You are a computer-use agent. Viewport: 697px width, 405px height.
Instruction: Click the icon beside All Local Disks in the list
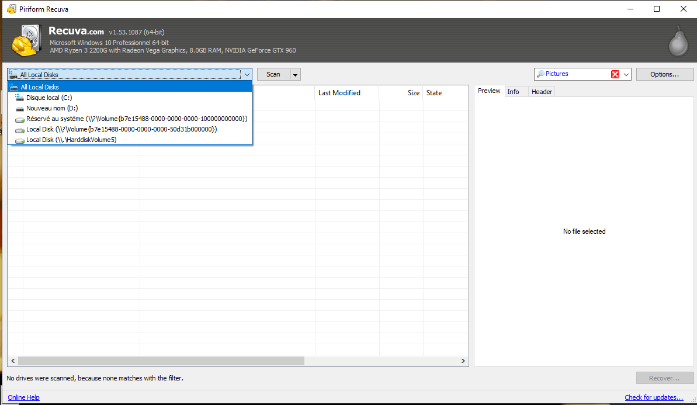[14, 87]
